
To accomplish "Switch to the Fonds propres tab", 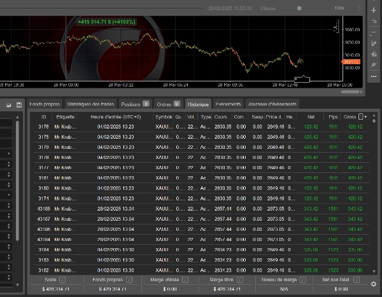I will [45, 104].
